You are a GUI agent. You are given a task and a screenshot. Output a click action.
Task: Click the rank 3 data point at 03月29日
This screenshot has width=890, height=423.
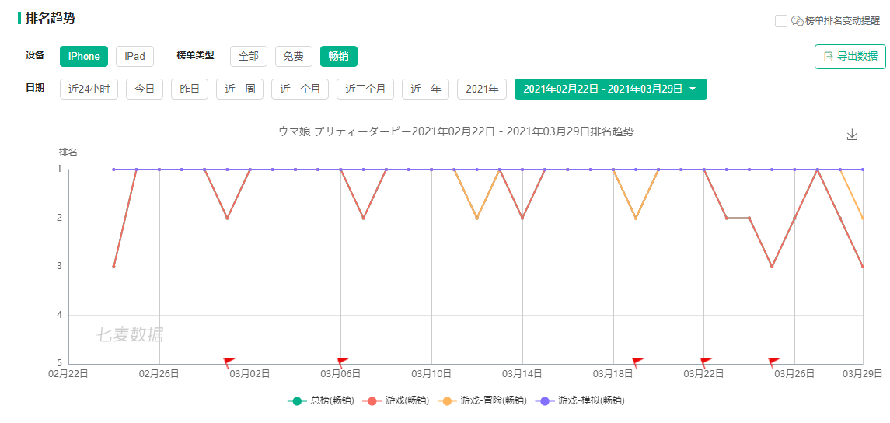pyautogui.click(x=863, y=266)
